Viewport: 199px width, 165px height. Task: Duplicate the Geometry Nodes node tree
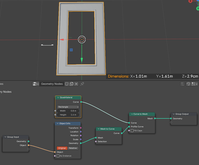click(72, 84)
